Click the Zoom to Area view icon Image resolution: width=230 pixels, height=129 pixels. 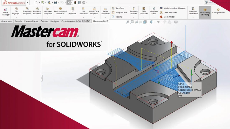click(132, 22)
